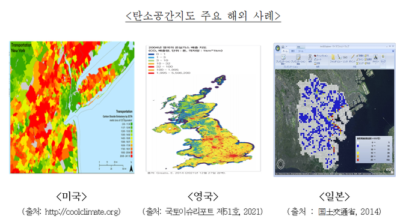The height and width of the screenshot is (222, 409).
Task: Select the Route tool under Directions
Action: 318,59
